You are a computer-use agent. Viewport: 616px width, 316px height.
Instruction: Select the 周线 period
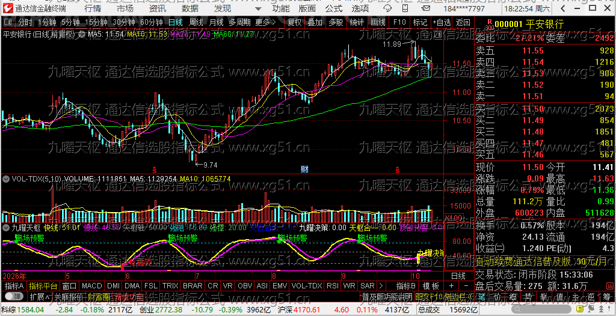(x=196, y=22)
